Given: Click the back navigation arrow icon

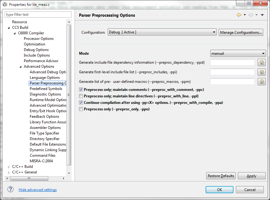Looking at the screenshot, I should point(239,15).
